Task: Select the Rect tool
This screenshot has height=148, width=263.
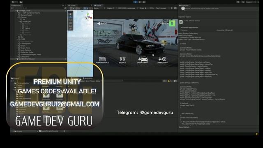Action: pos(70,25)
